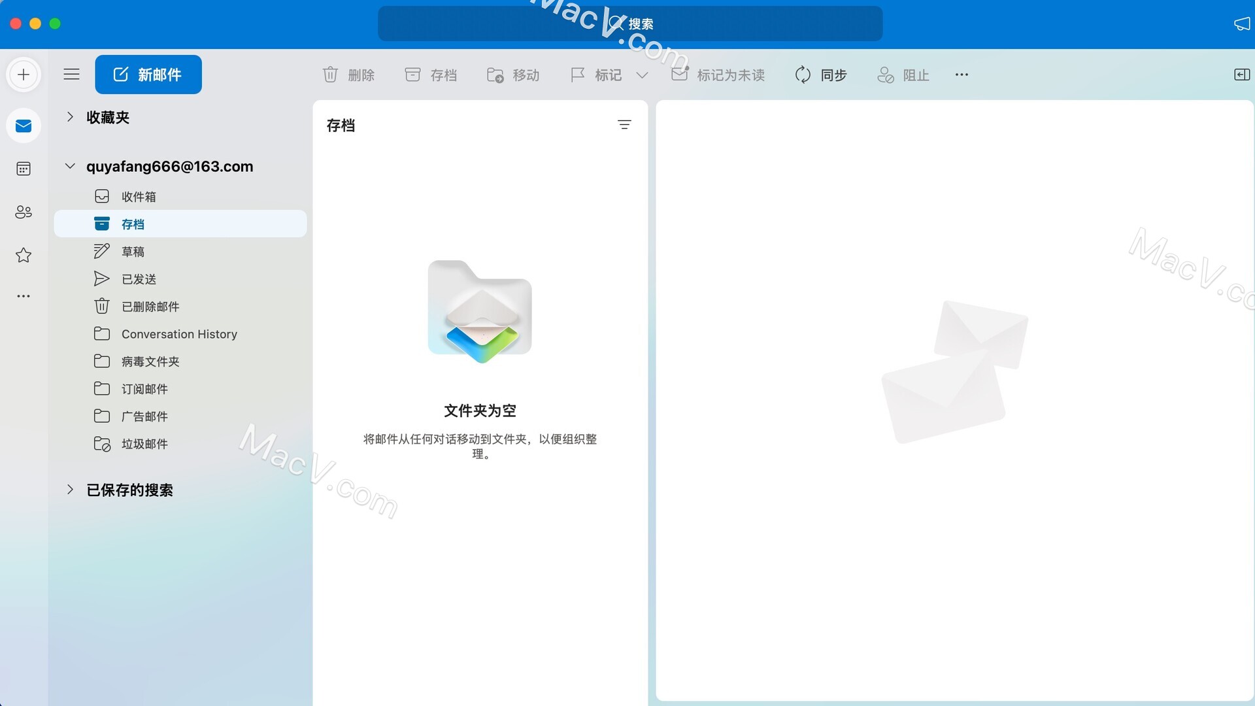This screenshot has width=1255, height=706.
Task: Open the Conversation History folder
Action: (179, 333)
